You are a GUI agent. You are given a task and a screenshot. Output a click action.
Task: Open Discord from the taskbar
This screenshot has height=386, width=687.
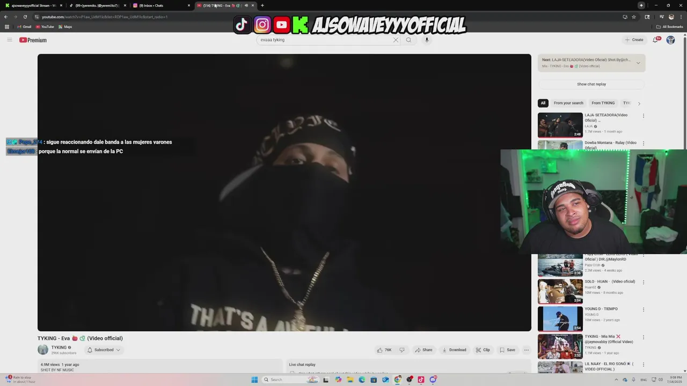[x=433, y=380]
